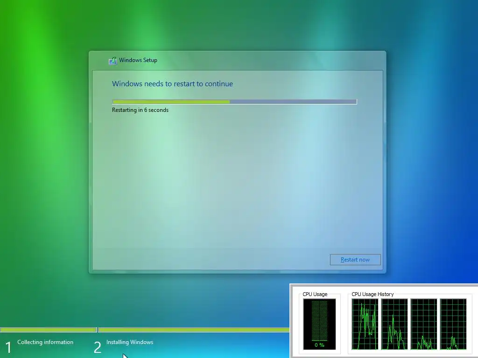Click the Windows Setup title icon
Viewport: 478px width, 358px height.
click(113, 61)
